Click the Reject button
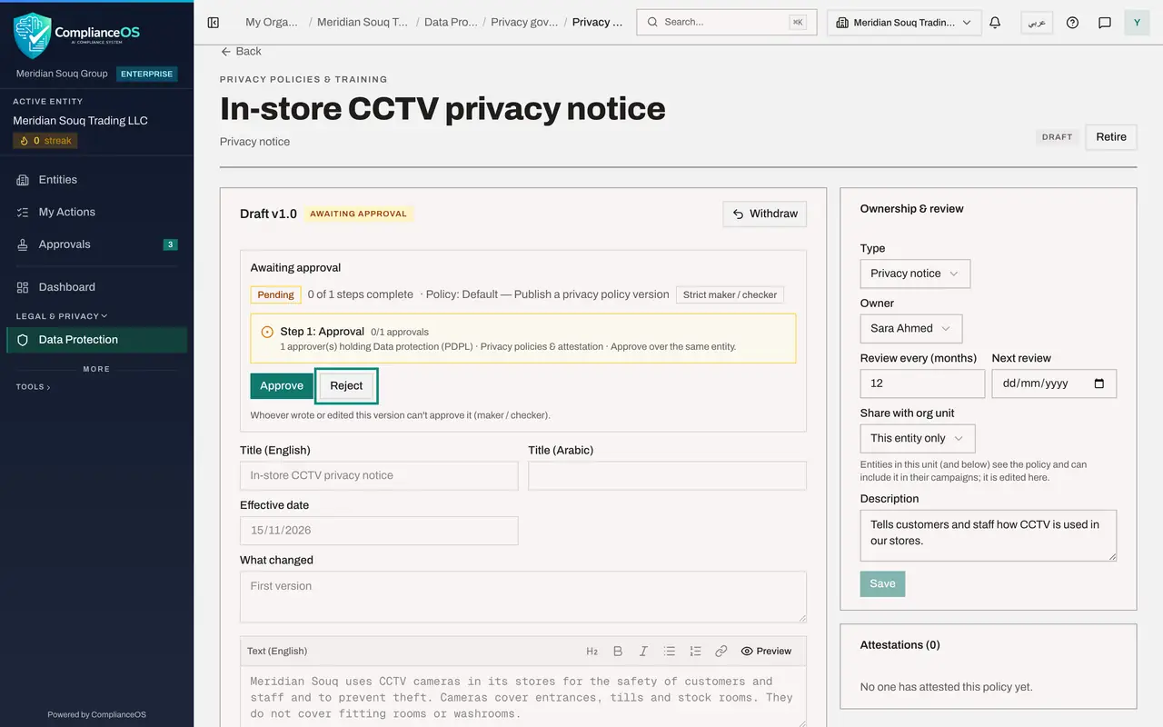 [346, 386]
